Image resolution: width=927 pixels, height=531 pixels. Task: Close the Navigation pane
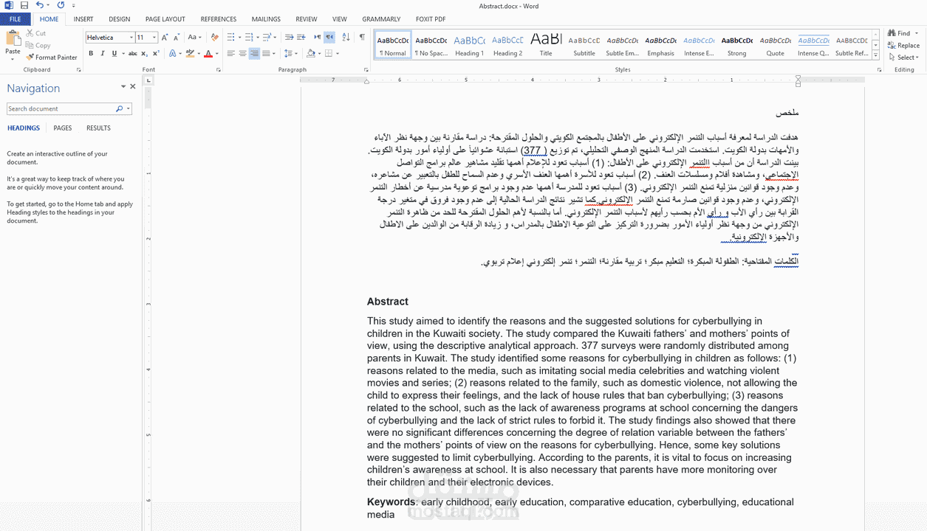point(133,86)
